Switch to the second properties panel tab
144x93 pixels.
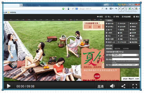(117, 49)
